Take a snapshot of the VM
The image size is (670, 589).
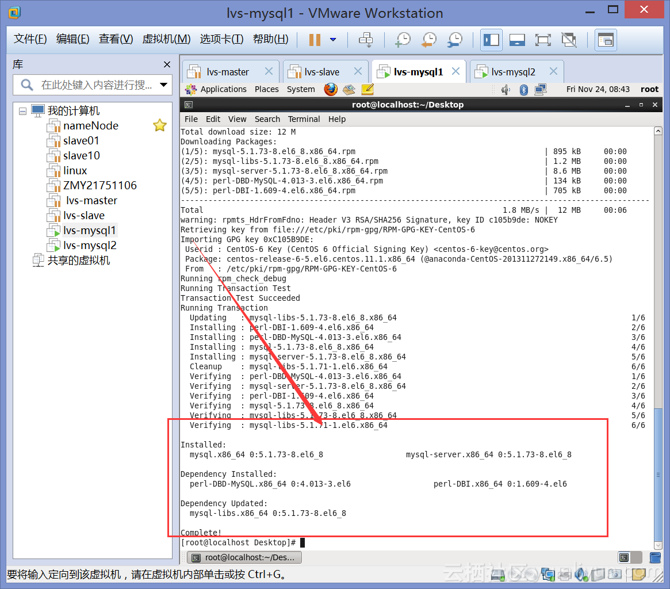[x=403, y=40]
